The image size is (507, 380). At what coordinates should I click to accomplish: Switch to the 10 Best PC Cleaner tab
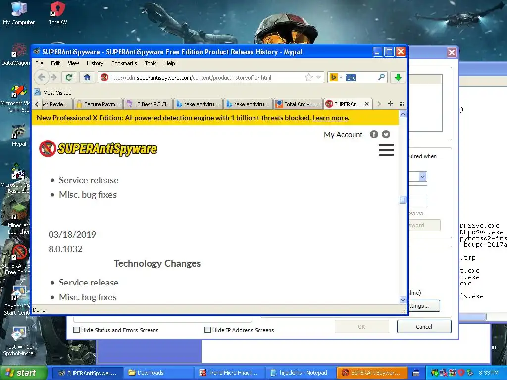149,104
